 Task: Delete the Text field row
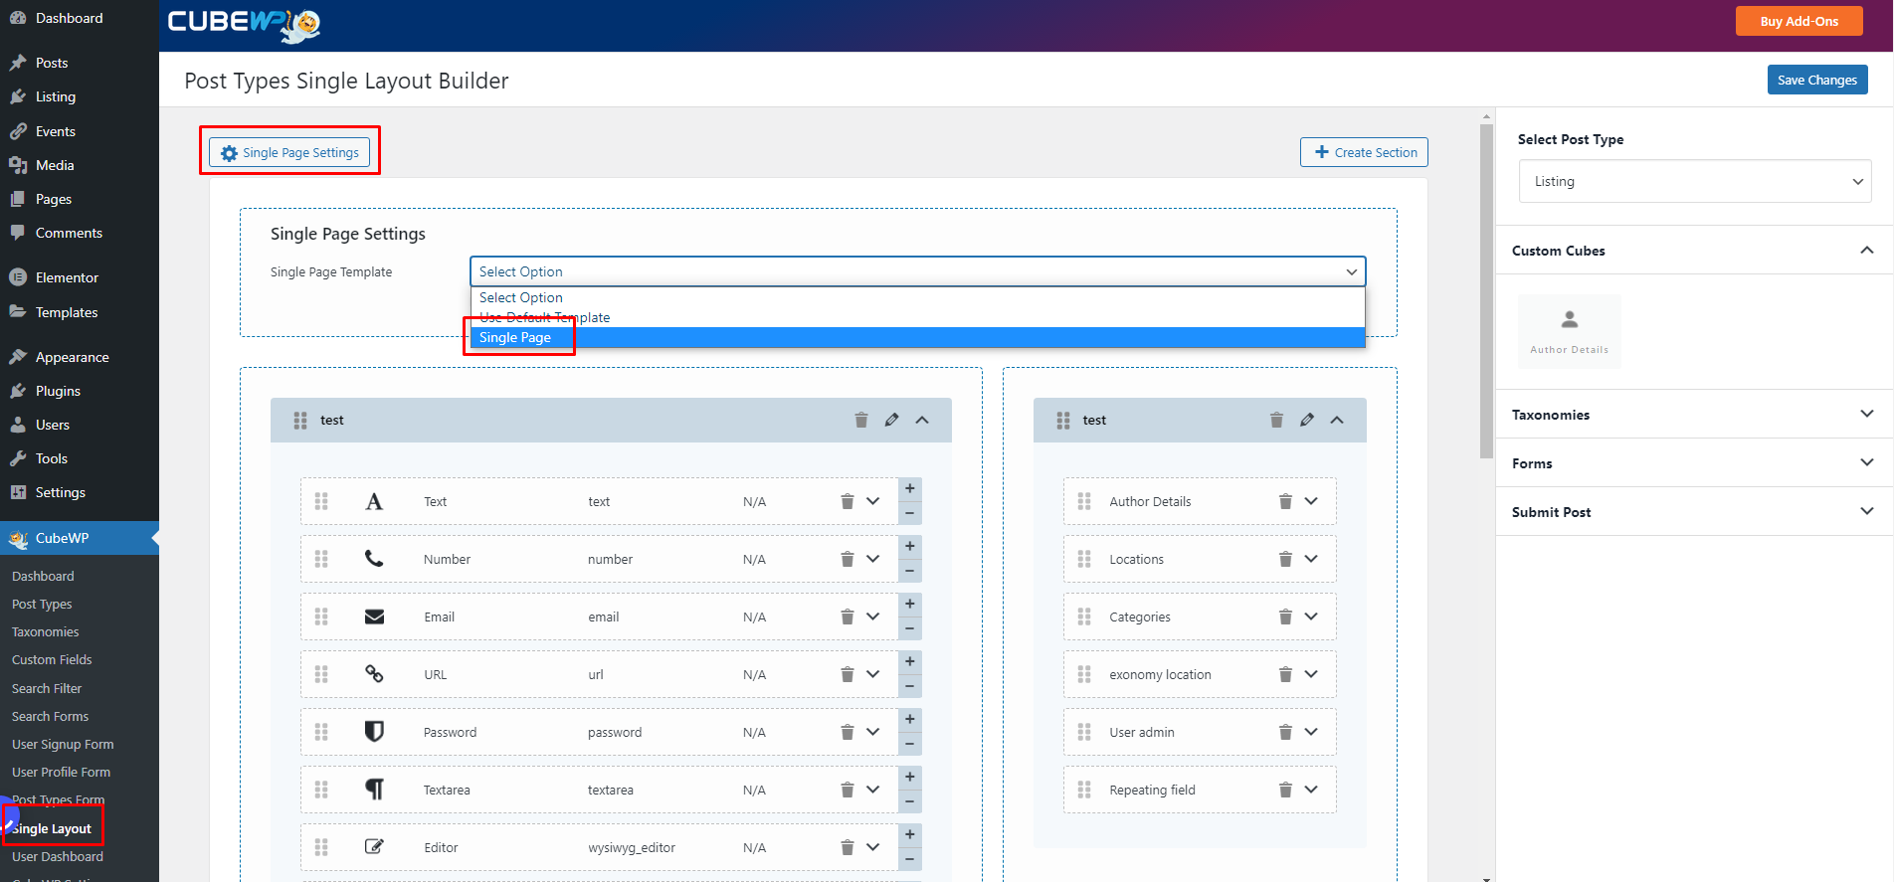(x=848, y=501)
